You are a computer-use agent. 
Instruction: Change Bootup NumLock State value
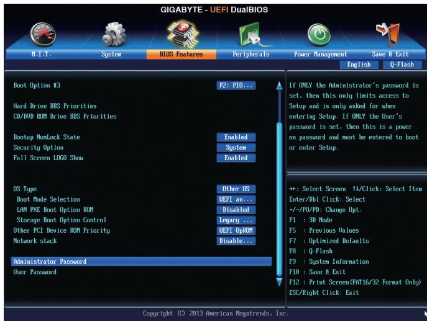click(236, 137)
